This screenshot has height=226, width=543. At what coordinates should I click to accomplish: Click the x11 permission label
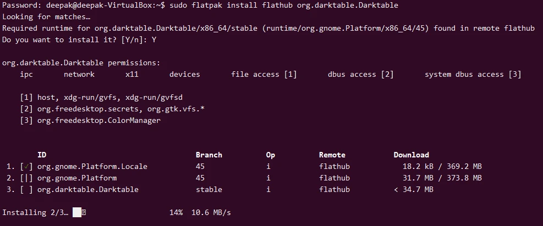[x=132, y=74]
